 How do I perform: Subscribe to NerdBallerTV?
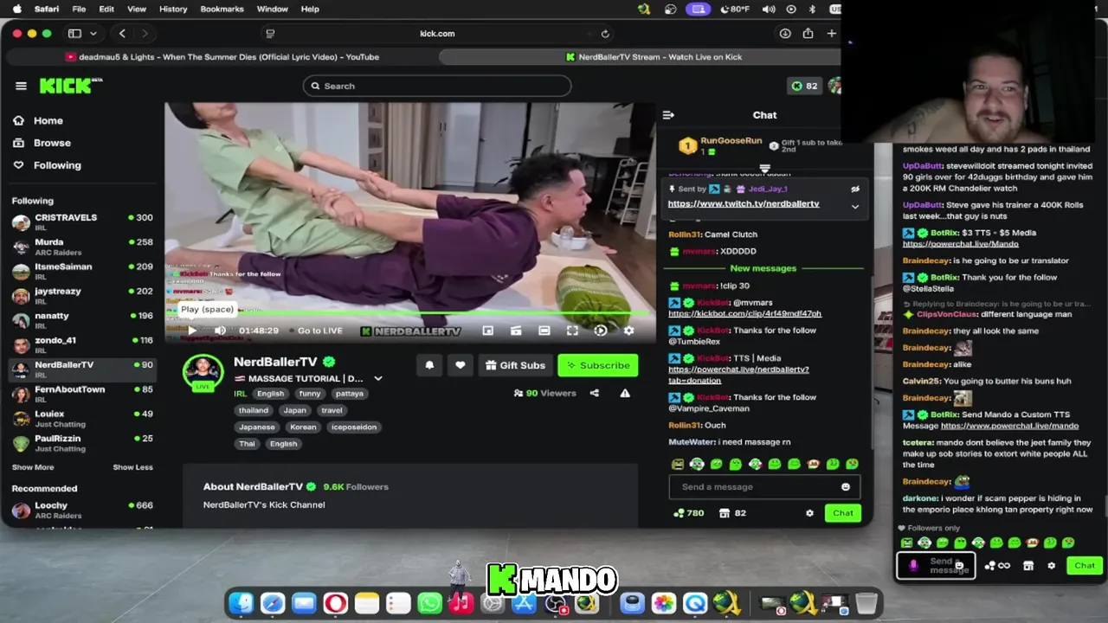598,365
